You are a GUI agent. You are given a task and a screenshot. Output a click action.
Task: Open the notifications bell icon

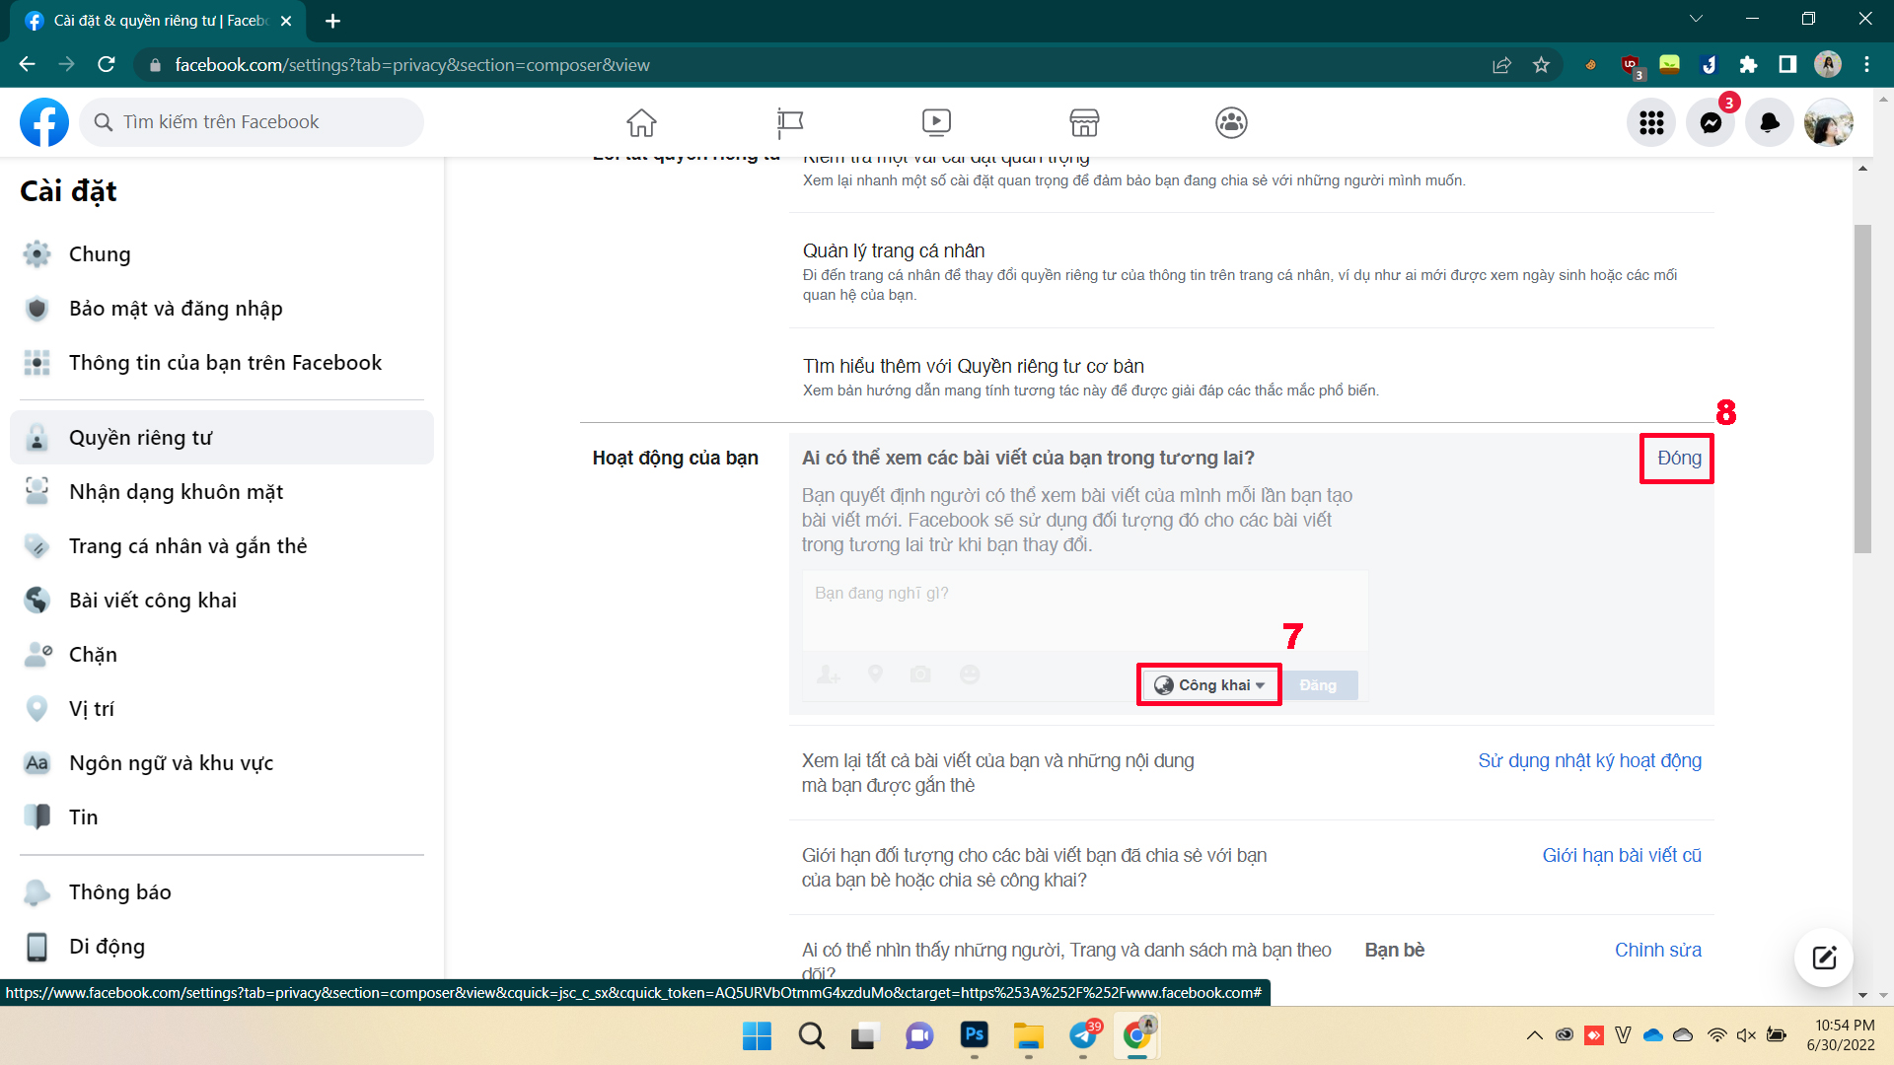pyautogui.click(x=1770, y=122)
